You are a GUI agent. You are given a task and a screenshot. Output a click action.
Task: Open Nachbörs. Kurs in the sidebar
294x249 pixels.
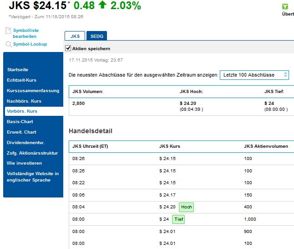pyautogui.click(x=24, y=101)
